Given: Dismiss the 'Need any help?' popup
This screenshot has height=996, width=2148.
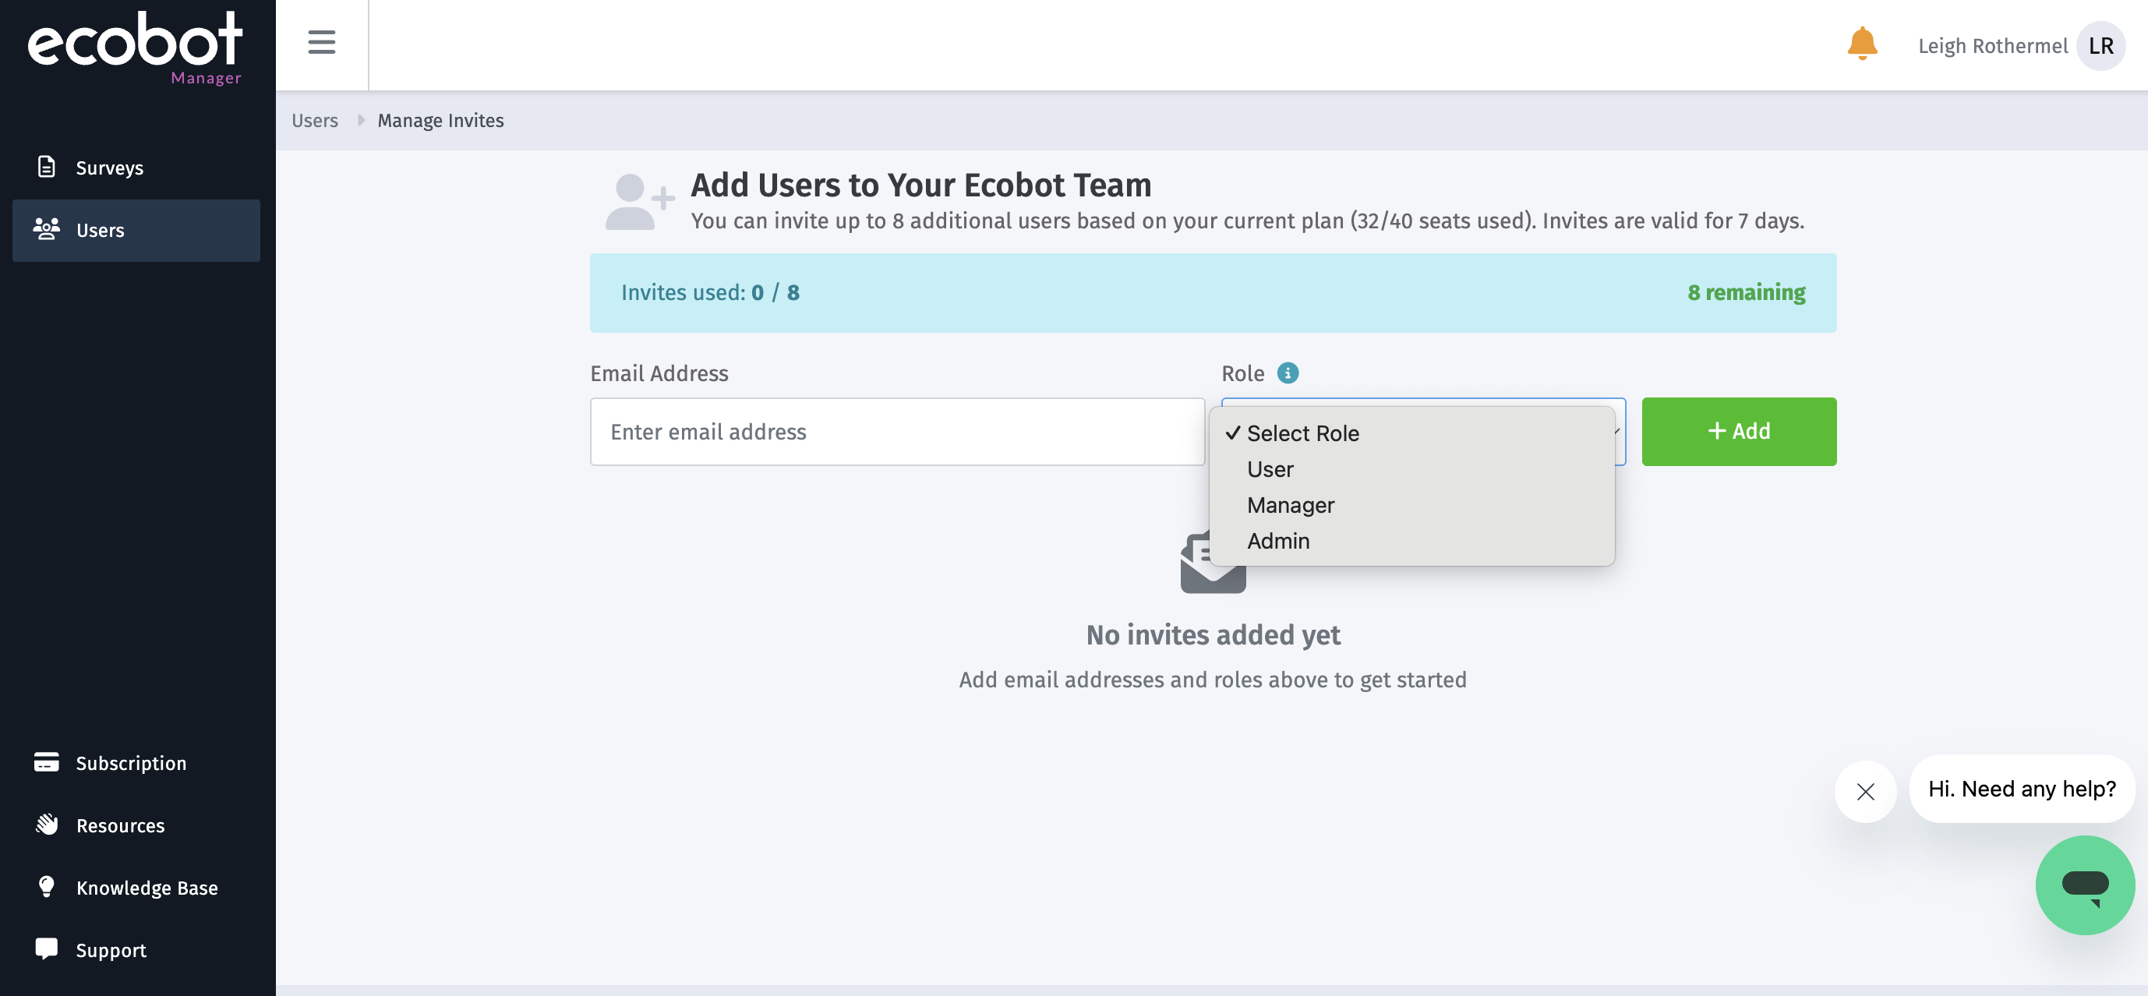Looking at the screenshot, I should [x=1865, y=791].
